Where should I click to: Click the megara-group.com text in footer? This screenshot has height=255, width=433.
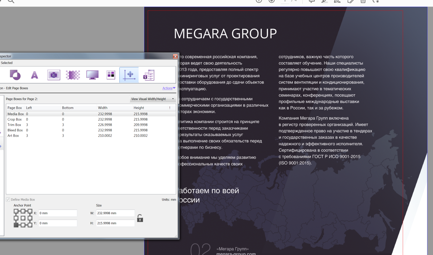point(236,254)
